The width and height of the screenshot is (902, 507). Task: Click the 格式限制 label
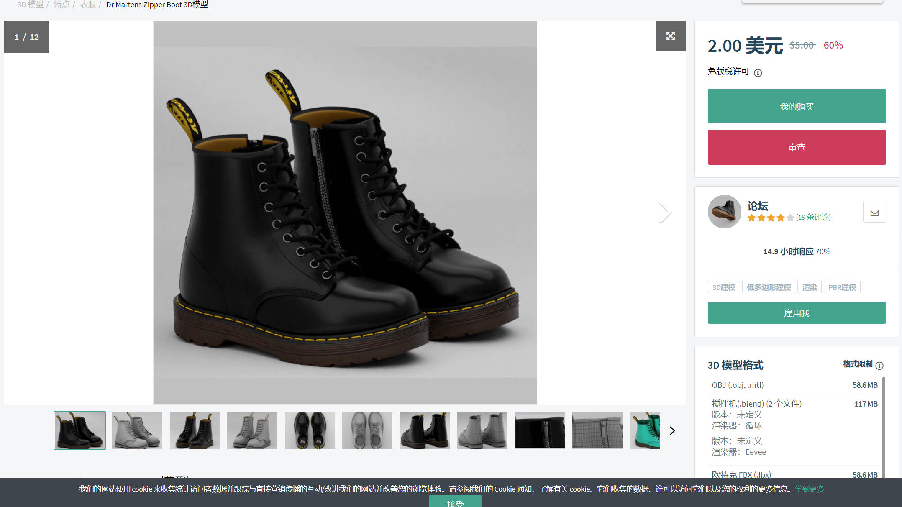[x=858, y=364]
